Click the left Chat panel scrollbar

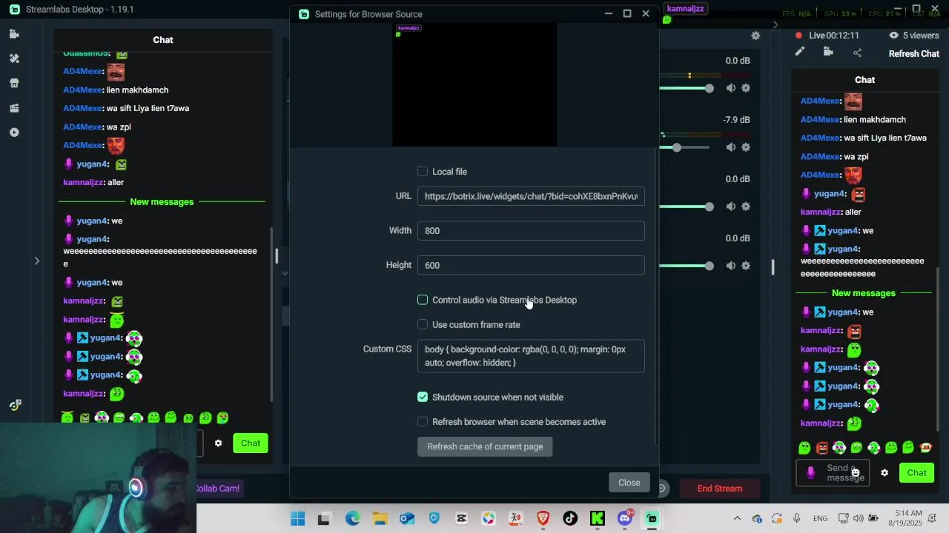(271, 315)
